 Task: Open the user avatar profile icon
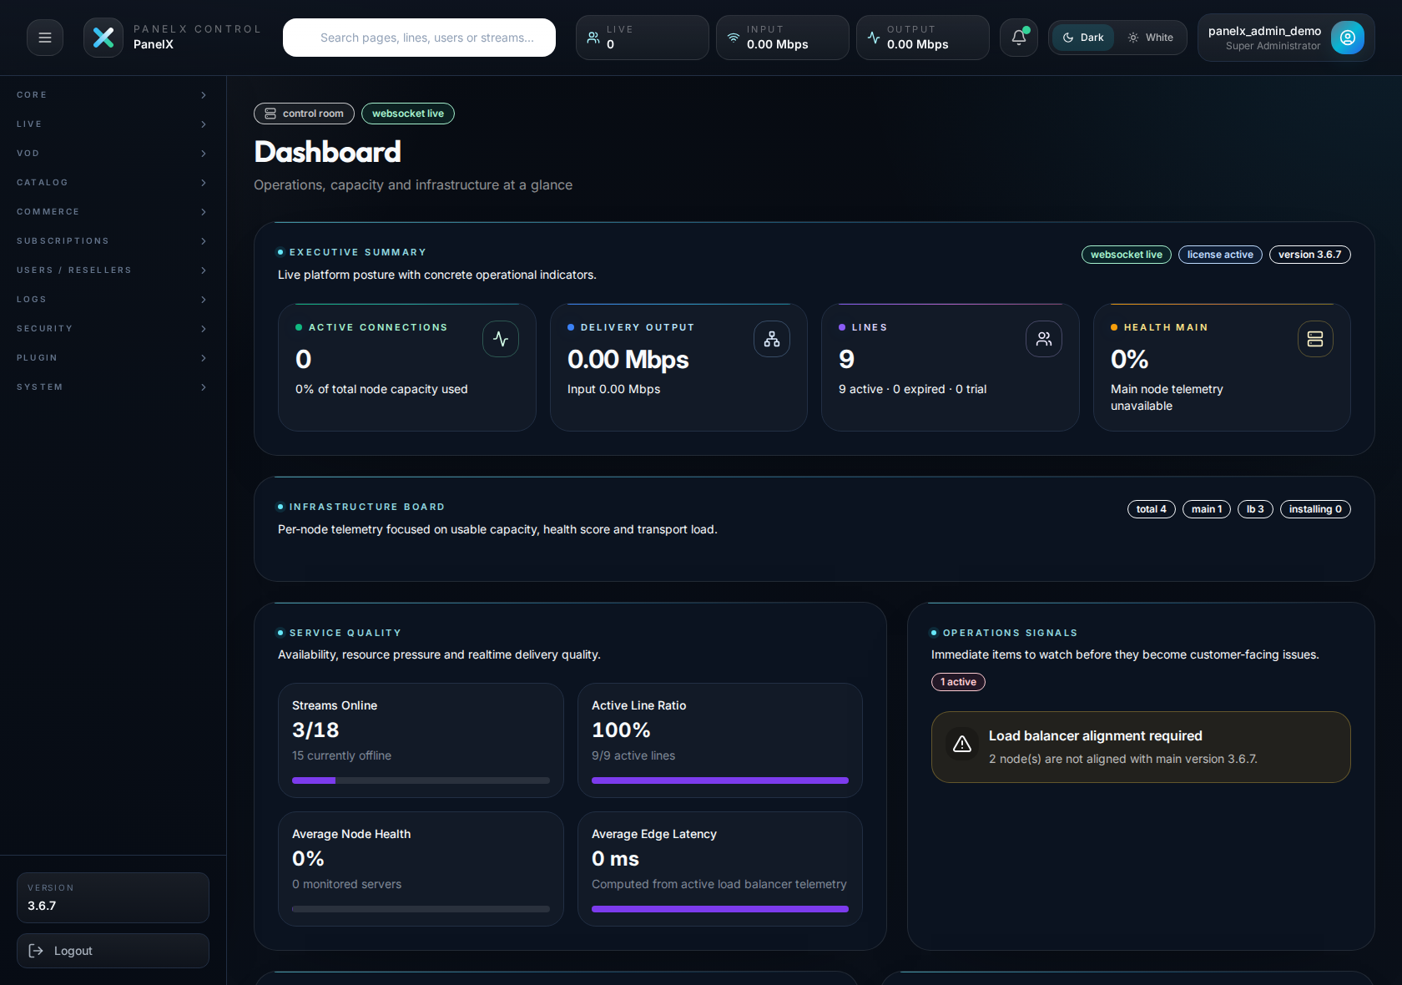pos(1347,37)
